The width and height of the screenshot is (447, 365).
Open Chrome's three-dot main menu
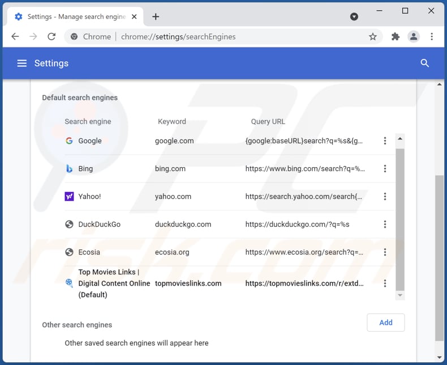(x=432, y=37)
